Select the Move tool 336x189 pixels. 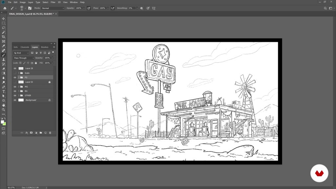coord(4,19)
